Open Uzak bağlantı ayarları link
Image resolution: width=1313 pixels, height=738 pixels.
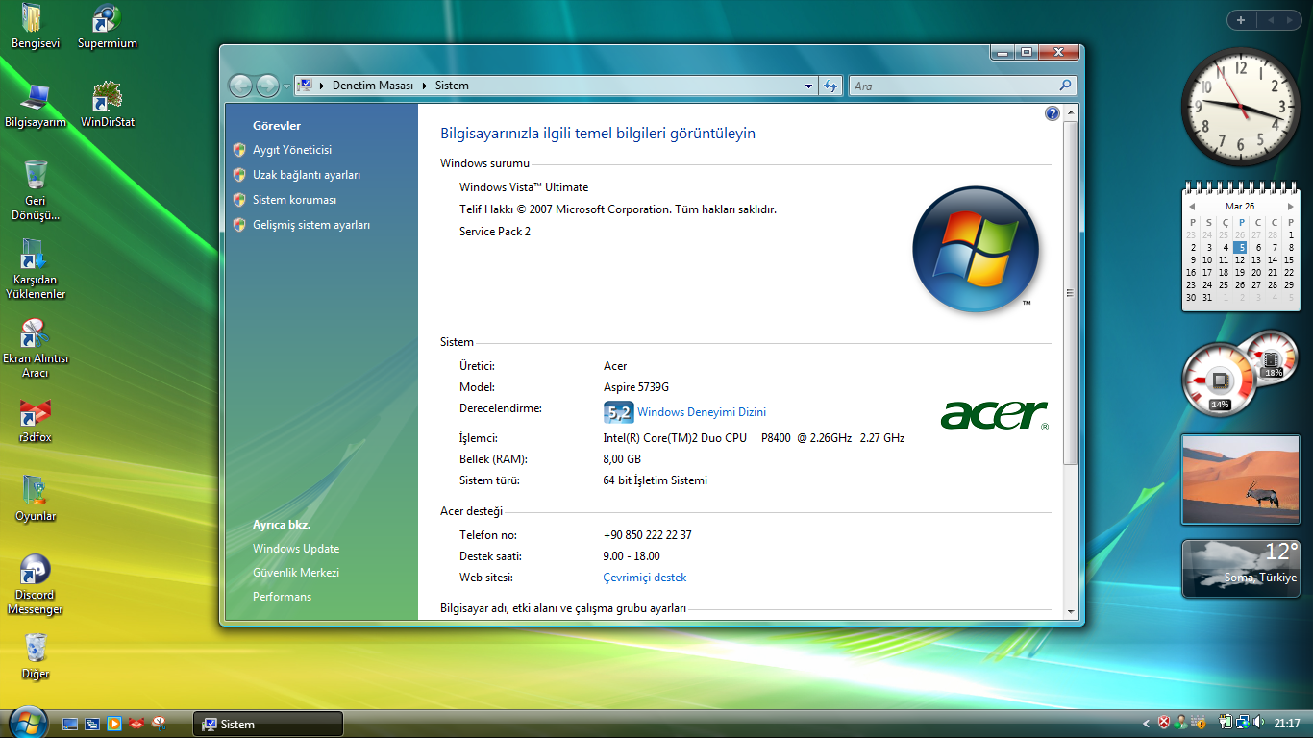pos(307,175)
